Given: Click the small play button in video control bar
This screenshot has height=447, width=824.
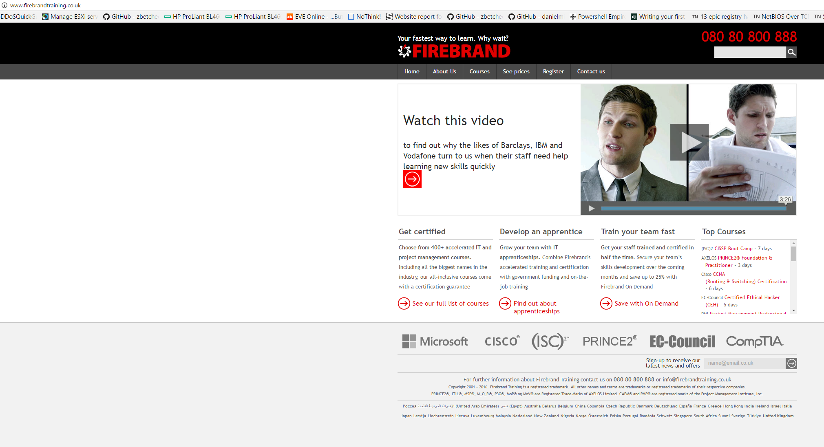Looking at the screenshot, I should point(591,209).
